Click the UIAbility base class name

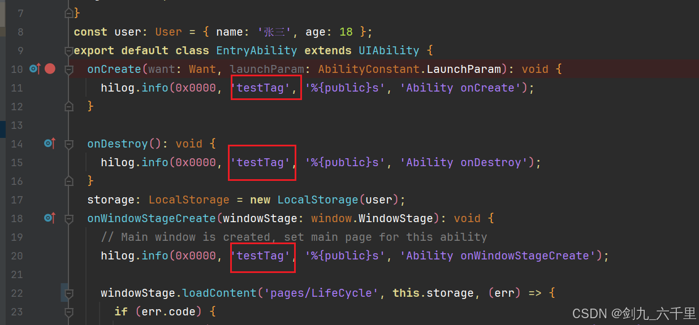pos(389,50)
